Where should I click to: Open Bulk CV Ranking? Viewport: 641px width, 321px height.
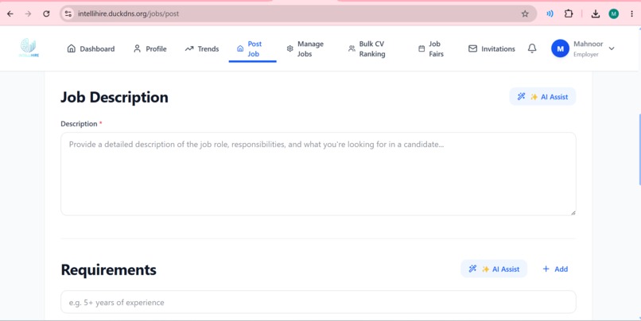click(x=367, y=49)
